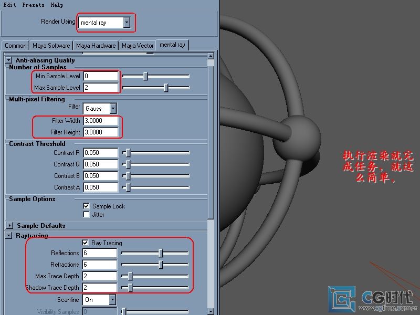Screen dimensions: 420x315
Task: Switch to the Maya Software tab
Action: pos(51,46)
